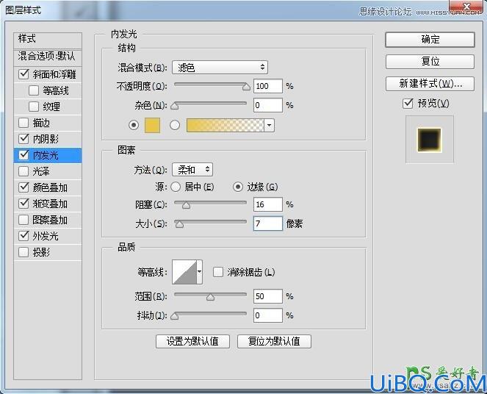The width and height of the screenshot is (487, 394).
Task: Click the 复位 button
Action: click(x=430, y=61)
